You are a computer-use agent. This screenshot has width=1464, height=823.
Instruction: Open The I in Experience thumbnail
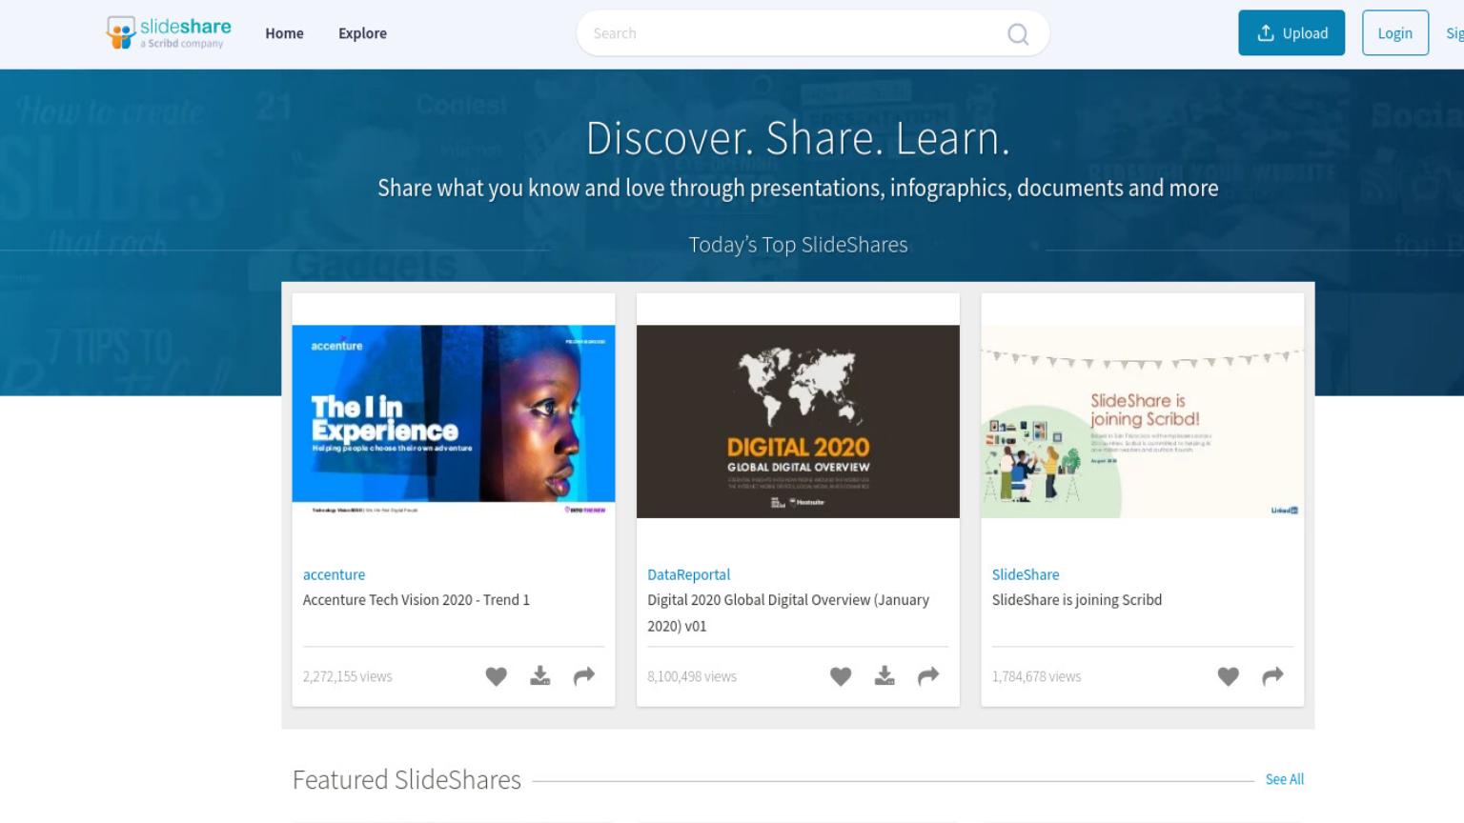click(x=454, y=422)
